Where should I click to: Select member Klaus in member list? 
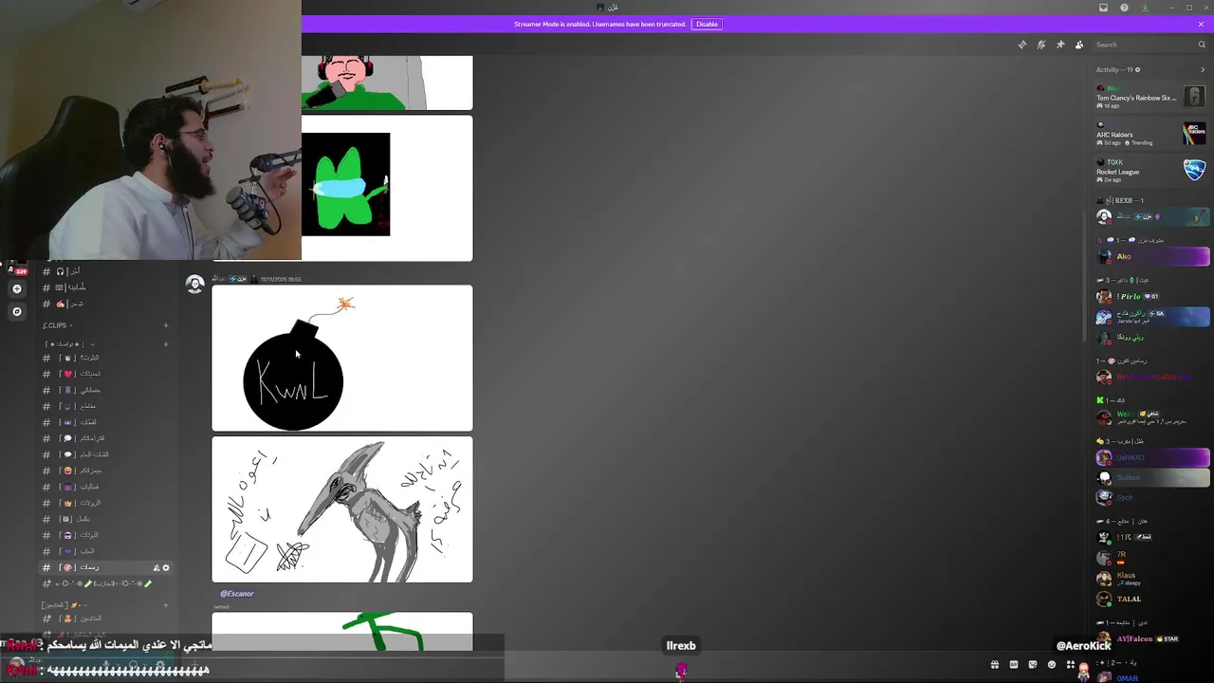(x=1152, y=578)
